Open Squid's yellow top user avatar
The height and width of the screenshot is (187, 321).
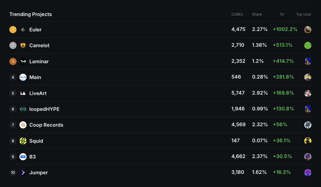308,141
